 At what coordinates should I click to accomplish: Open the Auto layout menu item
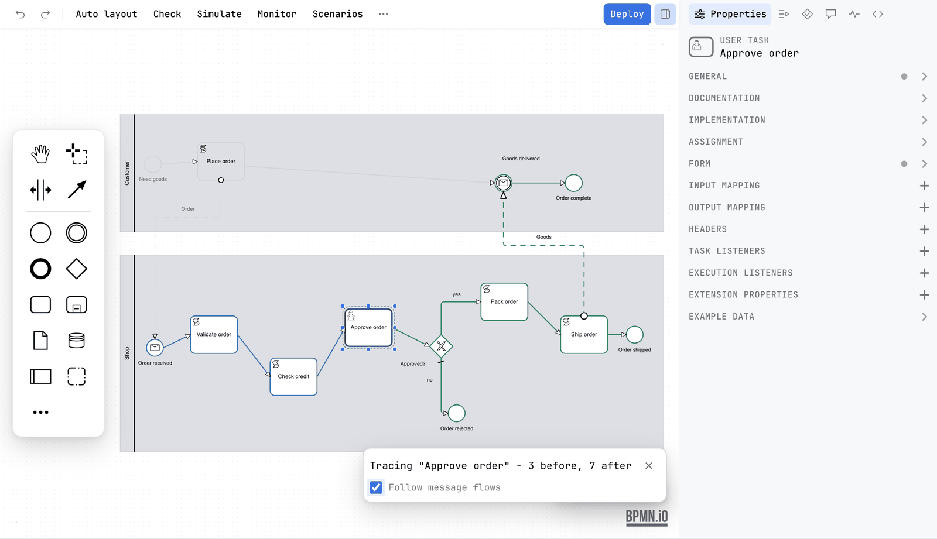tap(107, 14)
